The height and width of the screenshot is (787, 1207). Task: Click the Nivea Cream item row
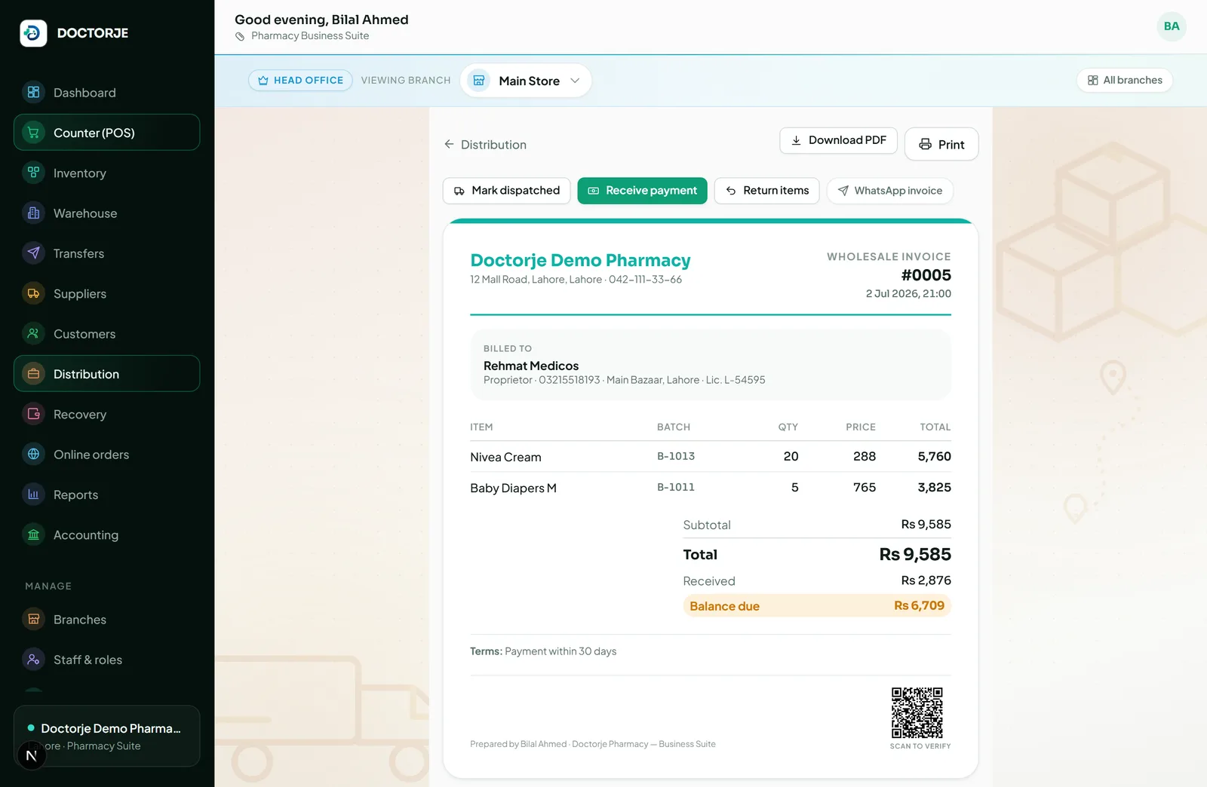coord(711,456)
